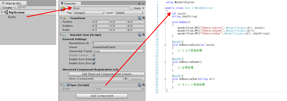Click the Position Y field

(x=120, y=22)
